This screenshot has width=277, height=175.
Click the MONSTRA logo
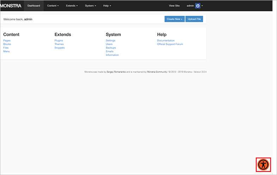click(x=11, y=6)
